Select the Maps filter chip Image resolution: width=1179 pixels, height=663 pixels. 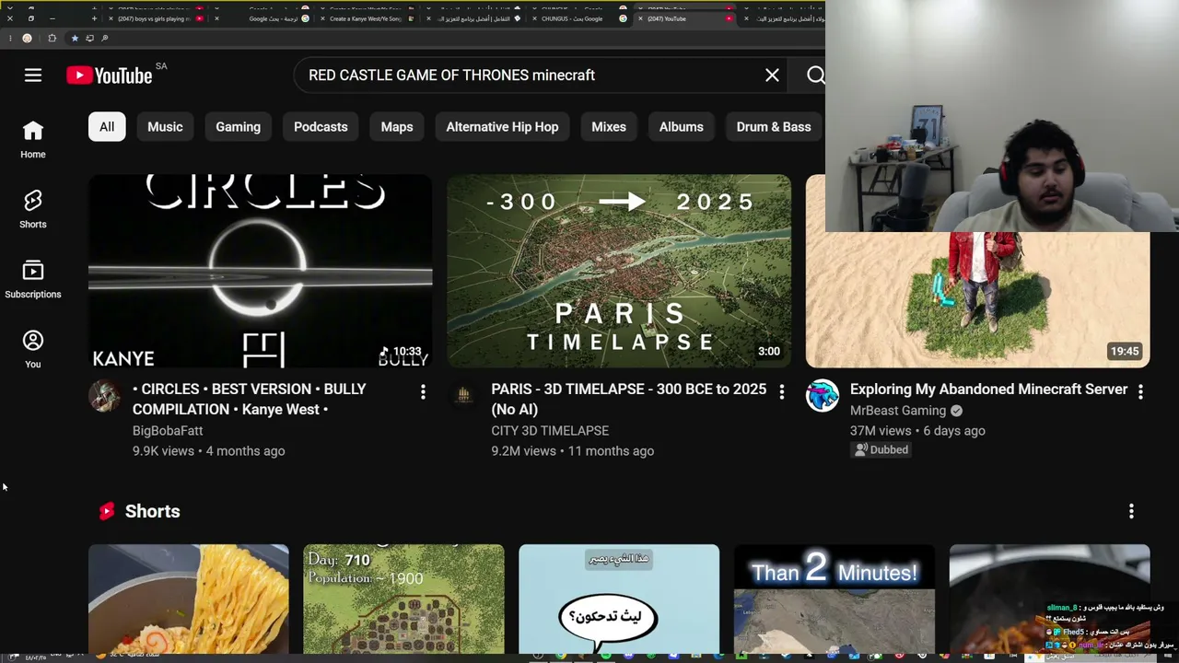click(397, 127)
